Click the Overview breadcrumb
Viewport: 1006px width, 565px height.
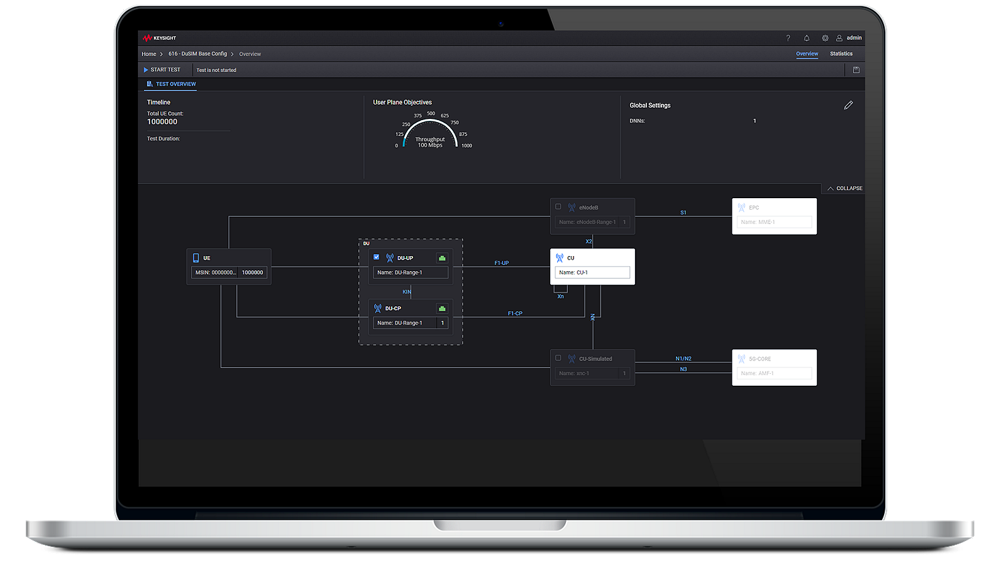(x=250, y=54)
